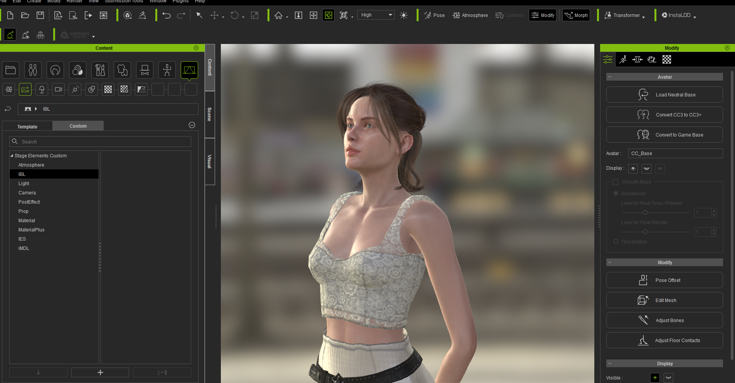The image size is (735, 383).
Task: Toggle the Visible eye icon under Display
Action: tap(655, 378)
